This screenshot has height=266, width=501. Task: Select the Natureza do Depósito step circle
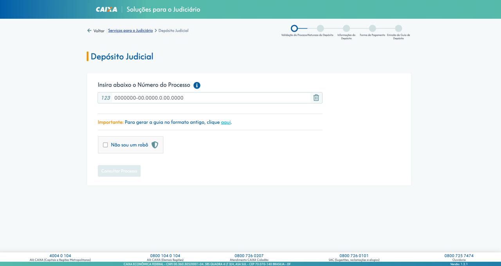321,28
